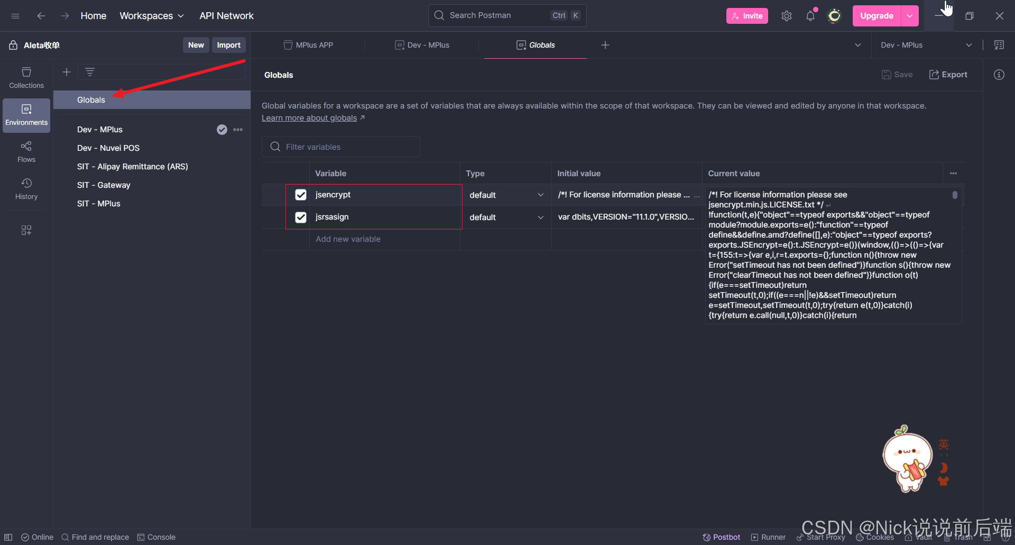
Task: Open Runner in the status bar
Action: coord(768,537)
